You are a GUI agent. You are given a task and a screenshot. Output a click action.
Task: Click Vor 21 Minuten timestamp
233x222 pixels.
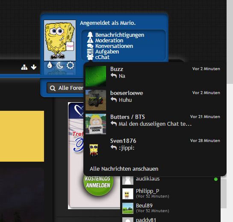click(x=205, y=117)
